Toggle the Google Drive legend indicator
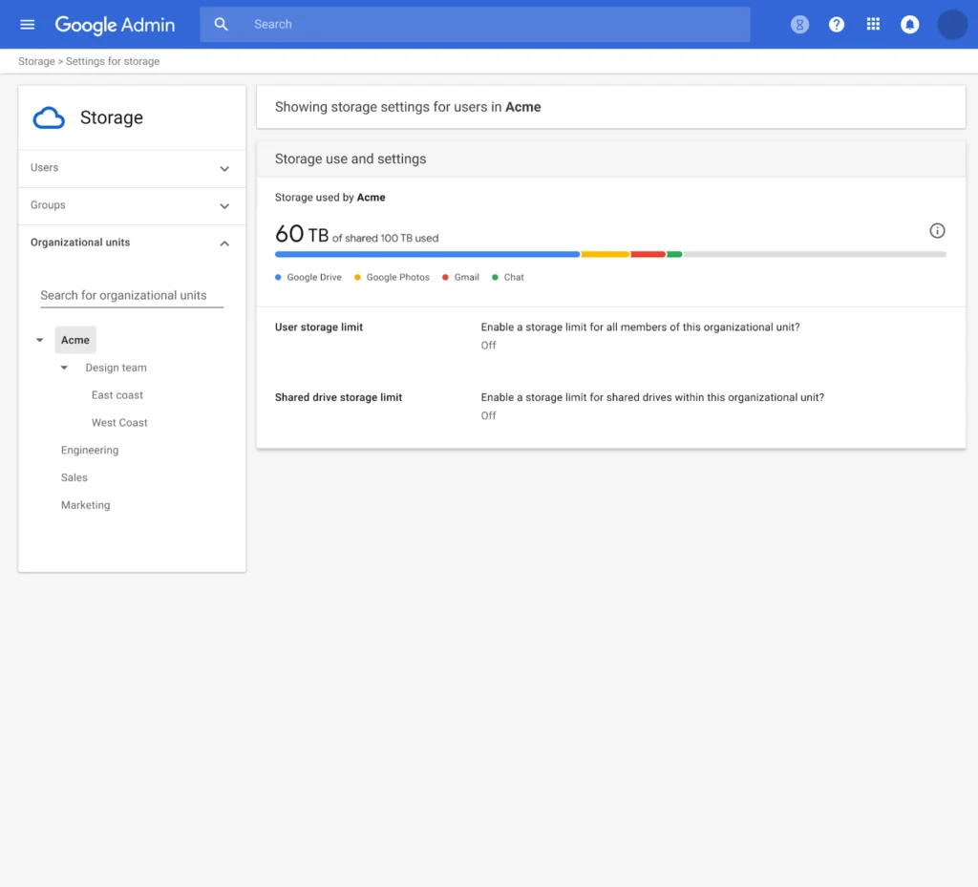 point(308,277)
